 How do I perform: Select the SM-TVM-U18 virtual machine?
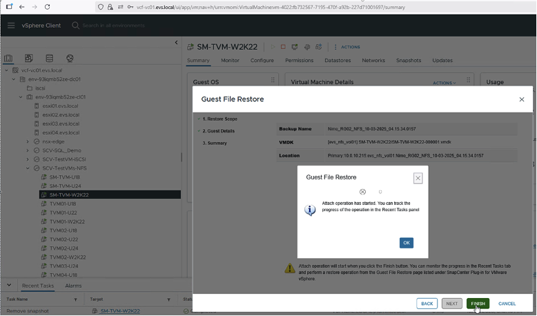pyautogui.click(x=64, y=177)
